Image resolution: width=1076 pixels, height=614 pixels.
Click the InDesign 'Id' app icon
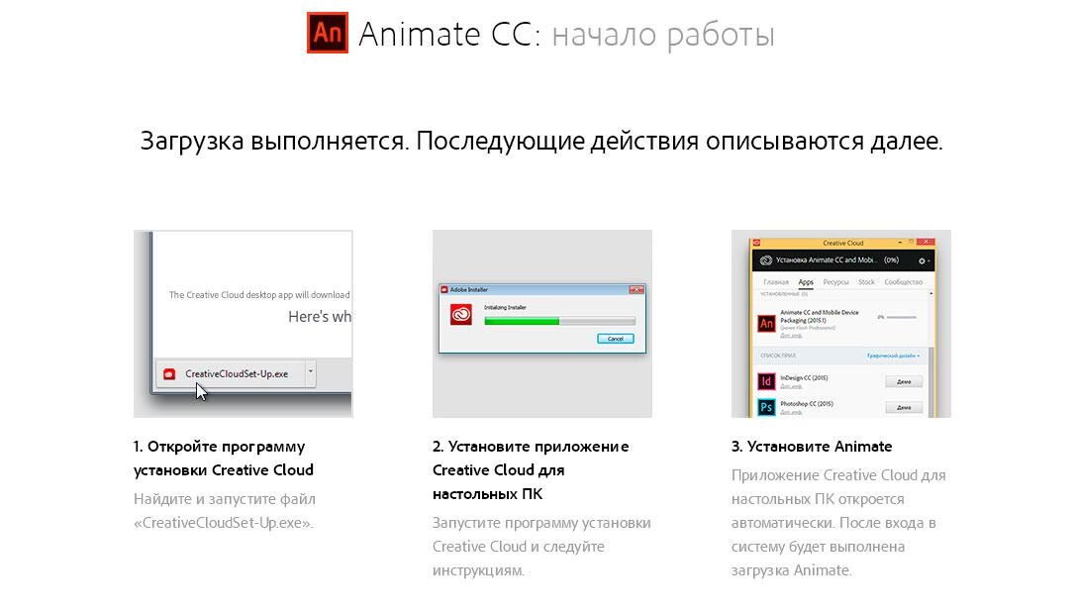coord(766,381)
